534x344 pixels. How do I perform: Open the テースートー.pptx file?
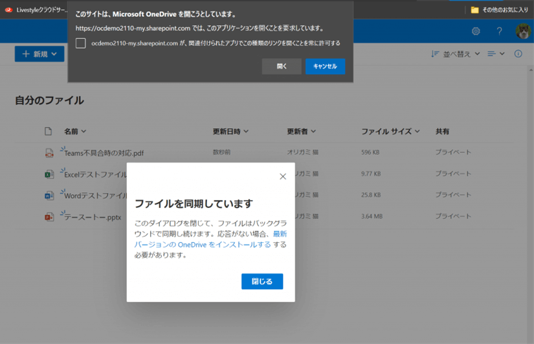(93, 217)
